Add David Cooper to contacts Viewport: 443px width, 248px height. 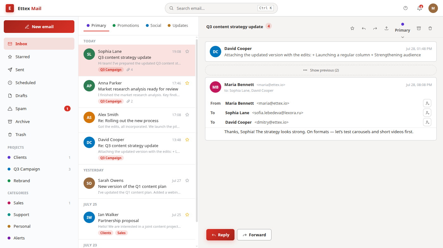[427, 122]
